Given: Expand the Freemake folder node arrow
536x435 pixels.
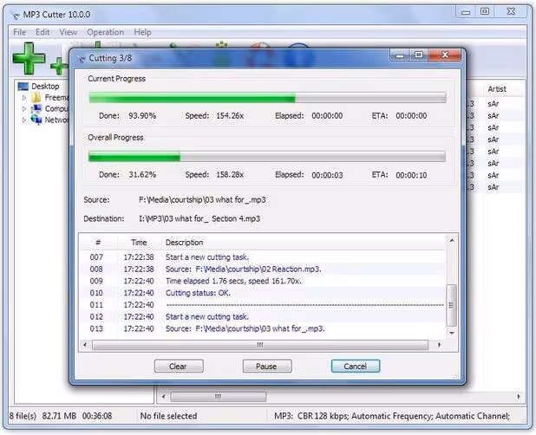Looking at the screenshot, I should tap(24, 98).
